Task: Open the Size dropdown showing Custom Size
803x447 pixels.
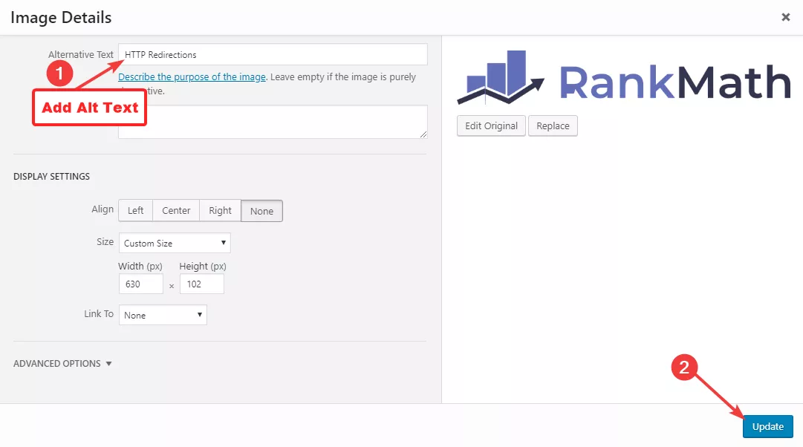Action: point(175,243)
